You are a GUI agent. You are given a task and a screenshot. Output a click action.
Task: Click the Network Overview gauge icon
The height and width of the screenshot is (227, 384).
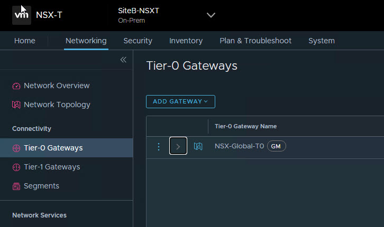(16, 86)
